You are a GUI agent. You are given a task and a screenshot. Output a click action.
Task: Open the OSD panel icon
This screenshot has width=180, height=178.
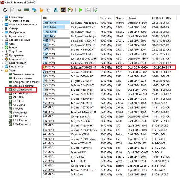pos(63,10)
